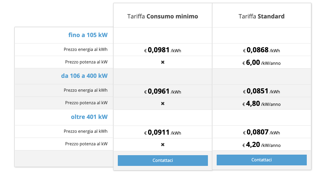
Task: Click the X mark in the da 106 a 400 kW power row
Action: tap(163, 103)
